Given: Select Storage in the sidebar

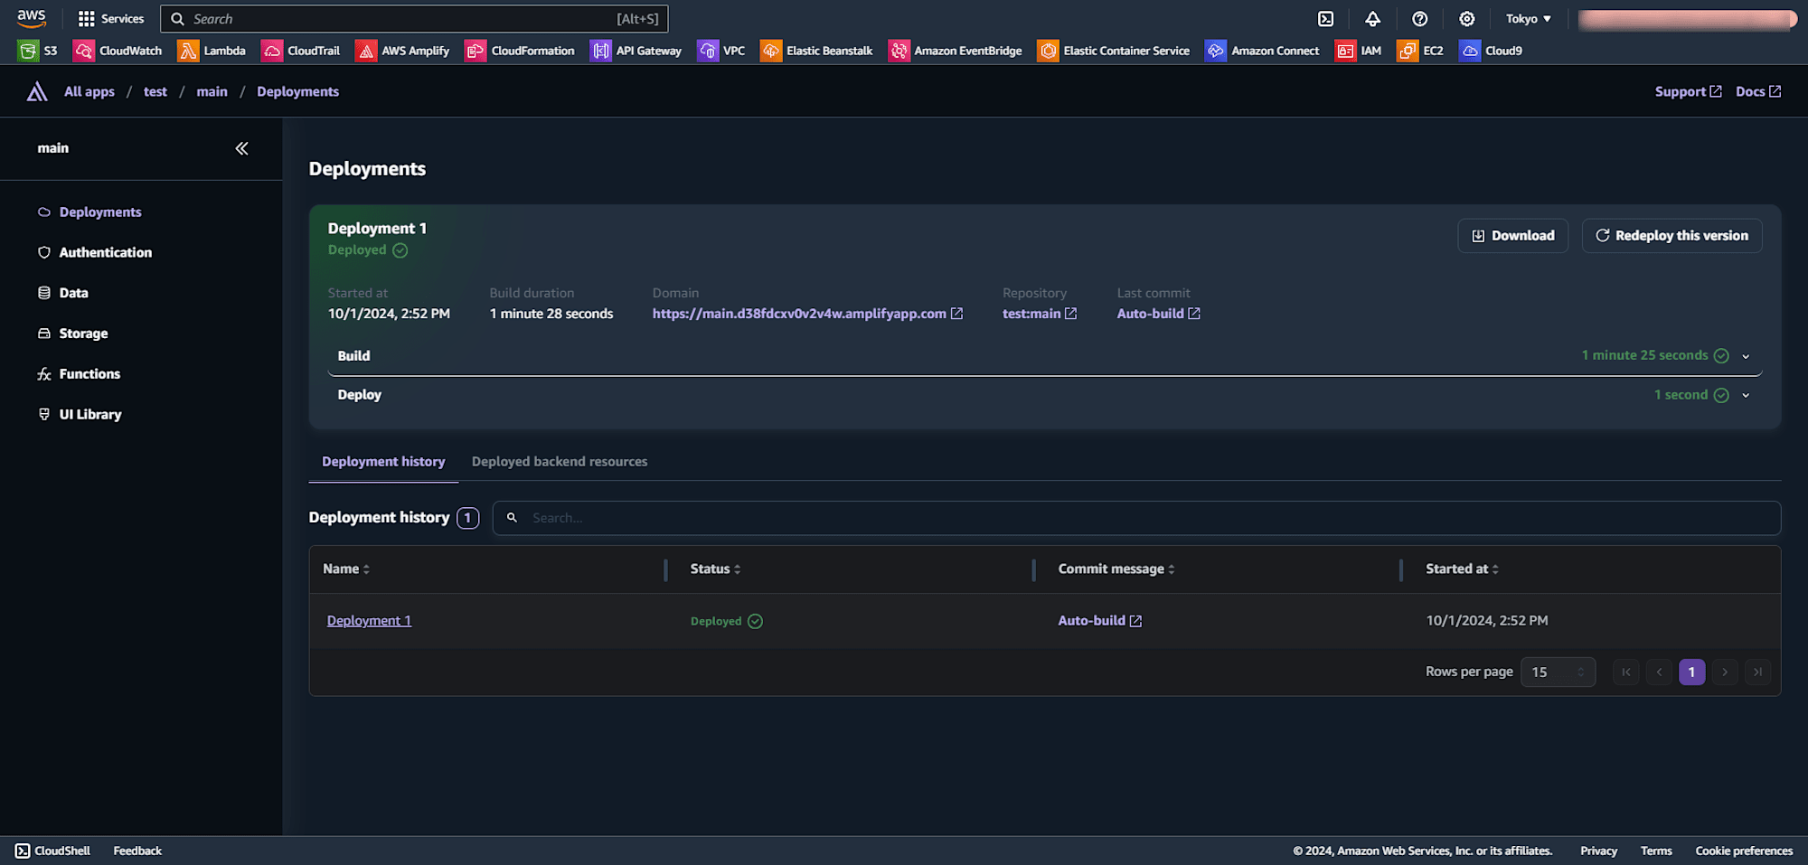Looking at the screenshot, I should 72,334.
